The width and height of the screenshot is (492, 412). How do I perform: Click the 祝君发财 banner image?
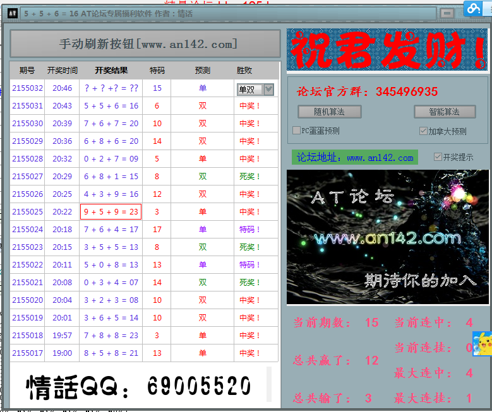click(x=387, y=49)
